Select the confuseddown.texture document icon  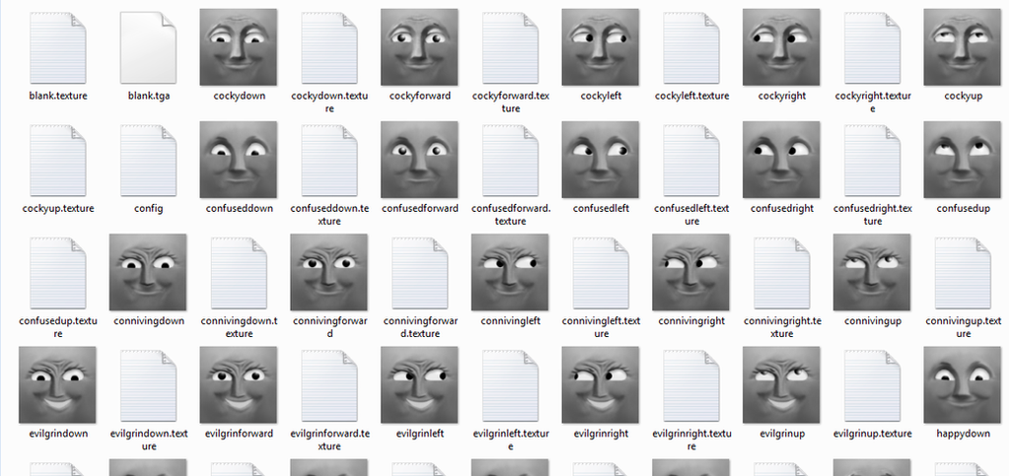[x=329, y=161]
